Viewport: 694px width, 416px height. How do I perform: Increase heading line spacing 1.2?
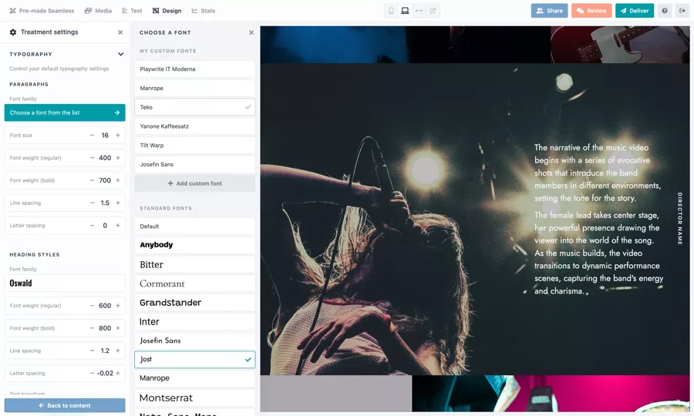pyautogui.click(x=118, y=351)
